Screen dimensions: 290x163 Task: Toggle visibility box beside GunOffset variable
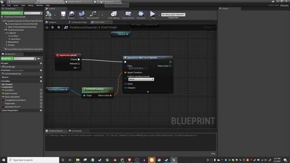(41, 90)
